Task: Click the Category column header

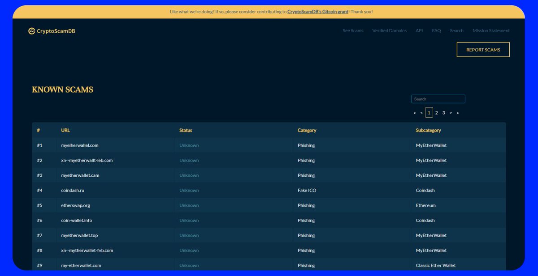Action: 307,130
